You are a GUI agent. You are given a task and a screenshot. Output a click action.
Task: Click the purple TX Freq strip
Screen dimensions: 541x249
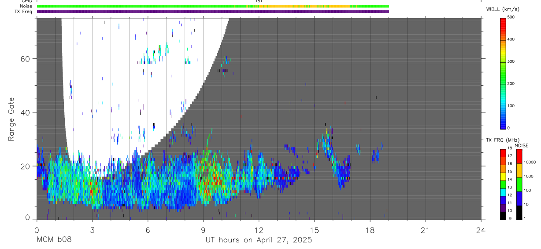point(213,11)
